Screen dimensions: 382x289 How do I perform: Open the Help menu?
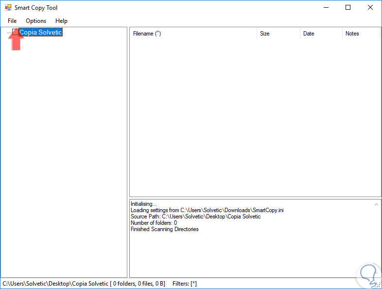coord(61,21)
